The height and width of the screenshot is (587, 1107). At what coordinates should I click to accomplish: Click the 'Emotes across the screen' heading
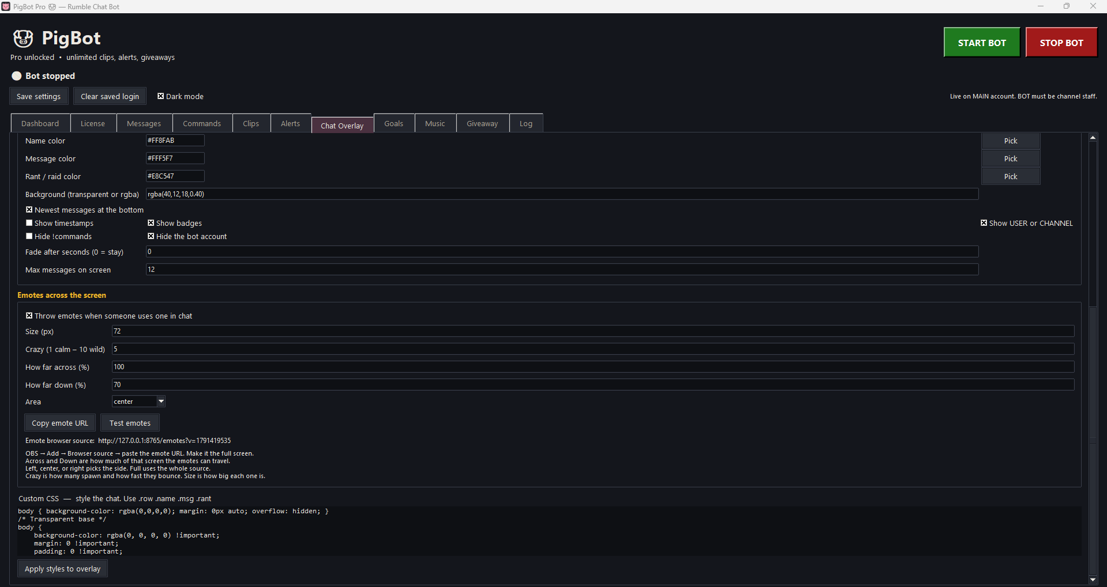62,295
